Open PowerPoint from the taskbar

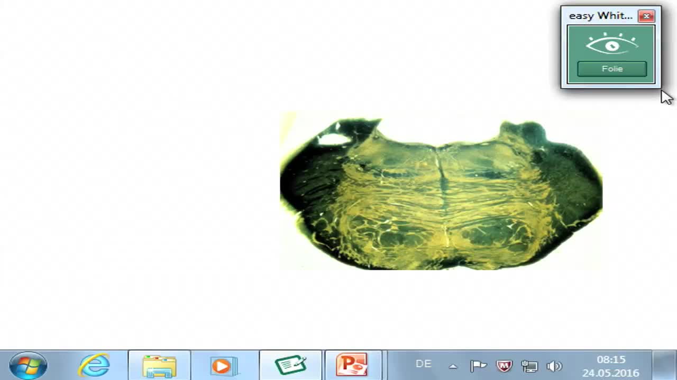pos(353,364)
